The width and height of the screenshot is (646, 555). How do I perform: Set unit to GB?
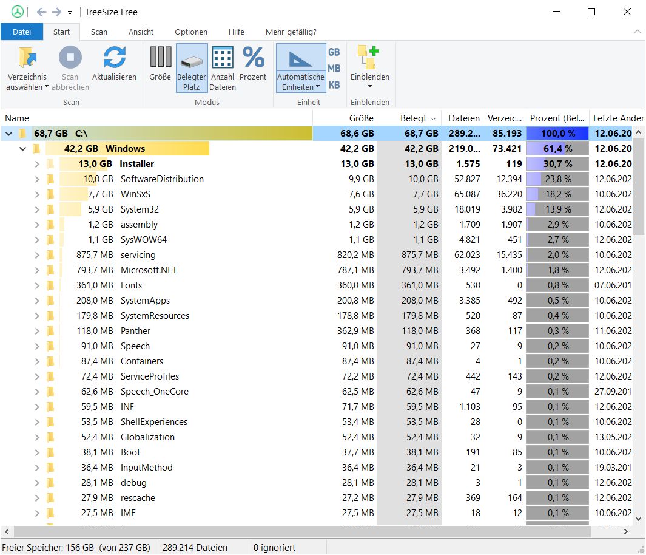334,52
